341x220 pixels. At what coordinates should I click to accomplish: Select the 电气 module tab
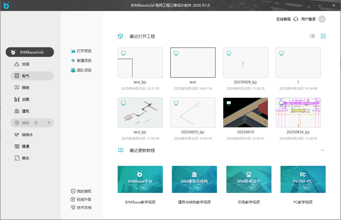click(32, 76)
